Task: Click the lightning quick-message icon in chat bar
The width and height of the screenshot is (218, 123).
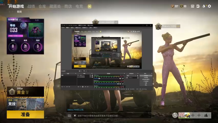Action: (x=75, y=116)
